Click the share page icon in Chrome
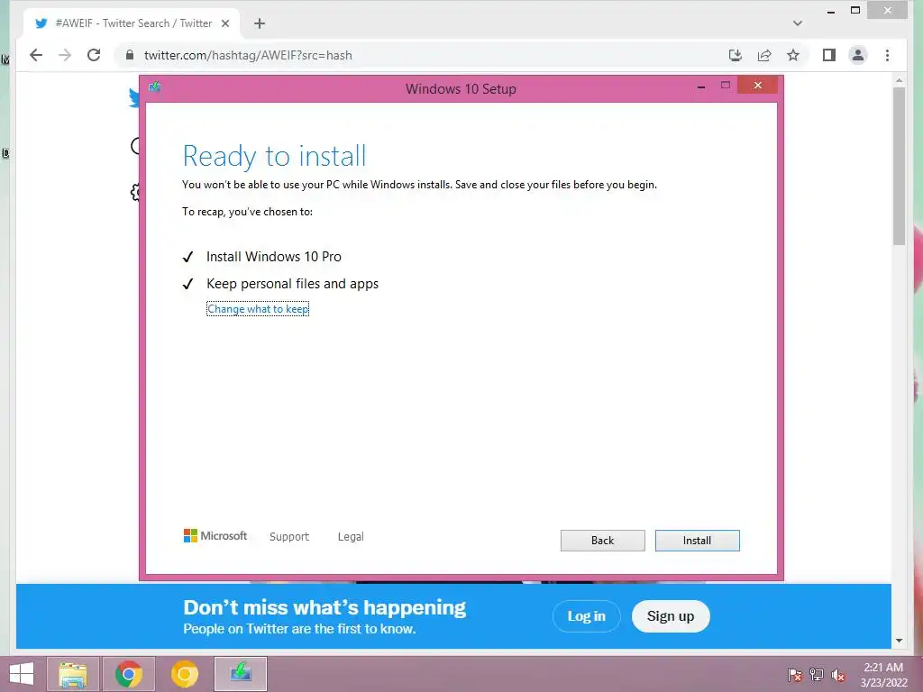The height and width of the screenshot is (692, 923). (764, 55)
